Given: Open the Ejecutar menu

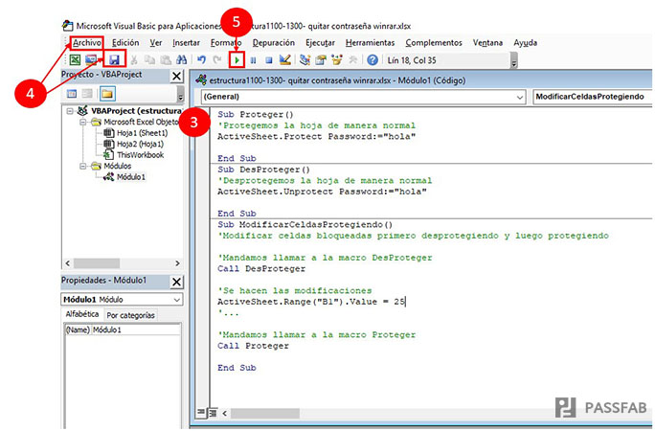Looking at the screenshot, I should [x=320, y=42].
